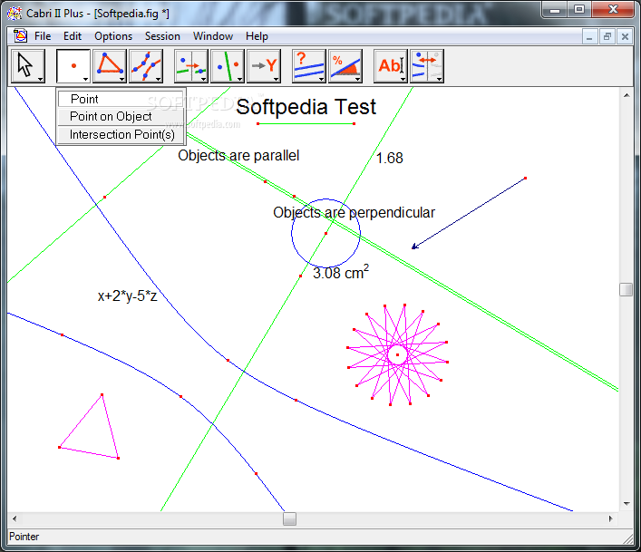Open the Session menu
Image resolution: width=641 pixels, height=552 pixels.
click(x=162, y=36)
